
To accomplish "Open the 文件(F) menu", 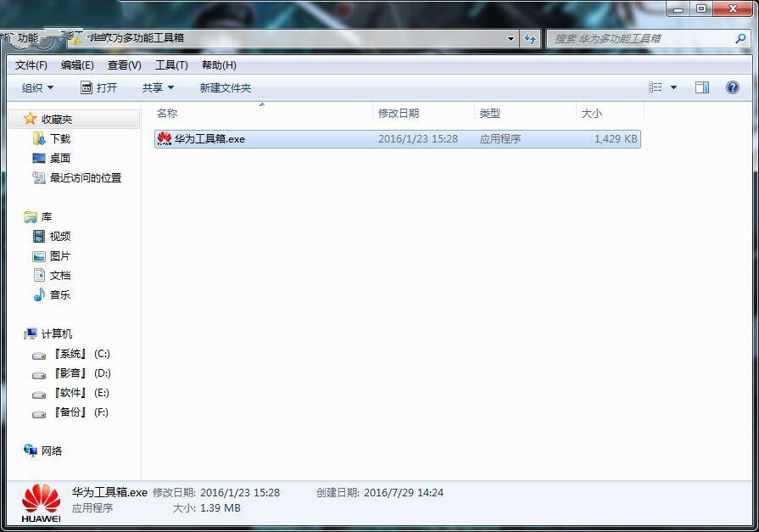I will point(31,65).
